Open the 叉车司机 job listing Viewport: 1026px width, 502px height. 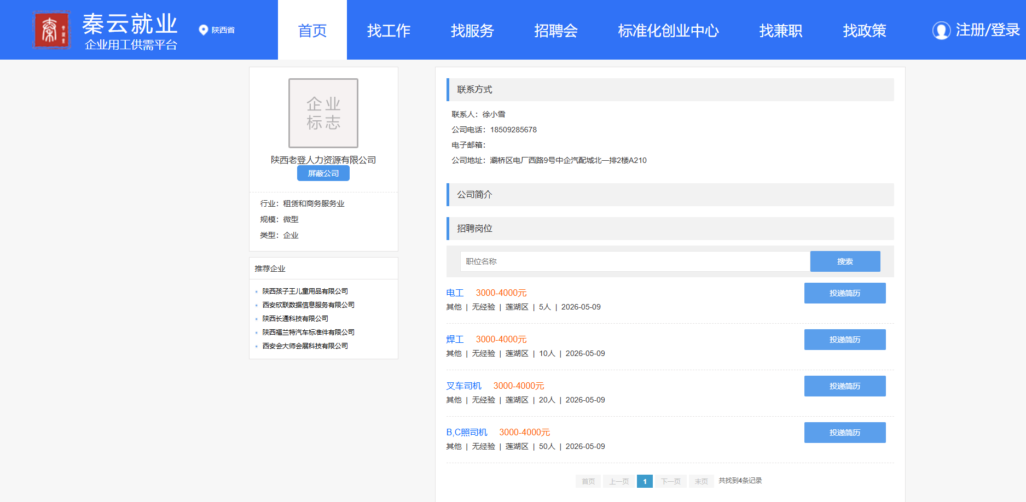point(463,386)
